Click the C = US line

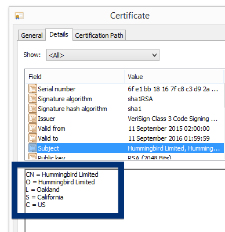coord(35,205)
